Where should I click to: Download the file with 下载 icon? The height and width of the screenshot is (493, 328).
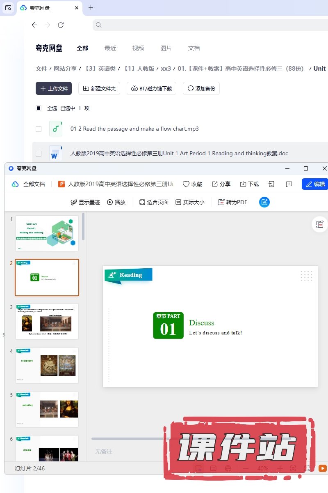point(249,184)
